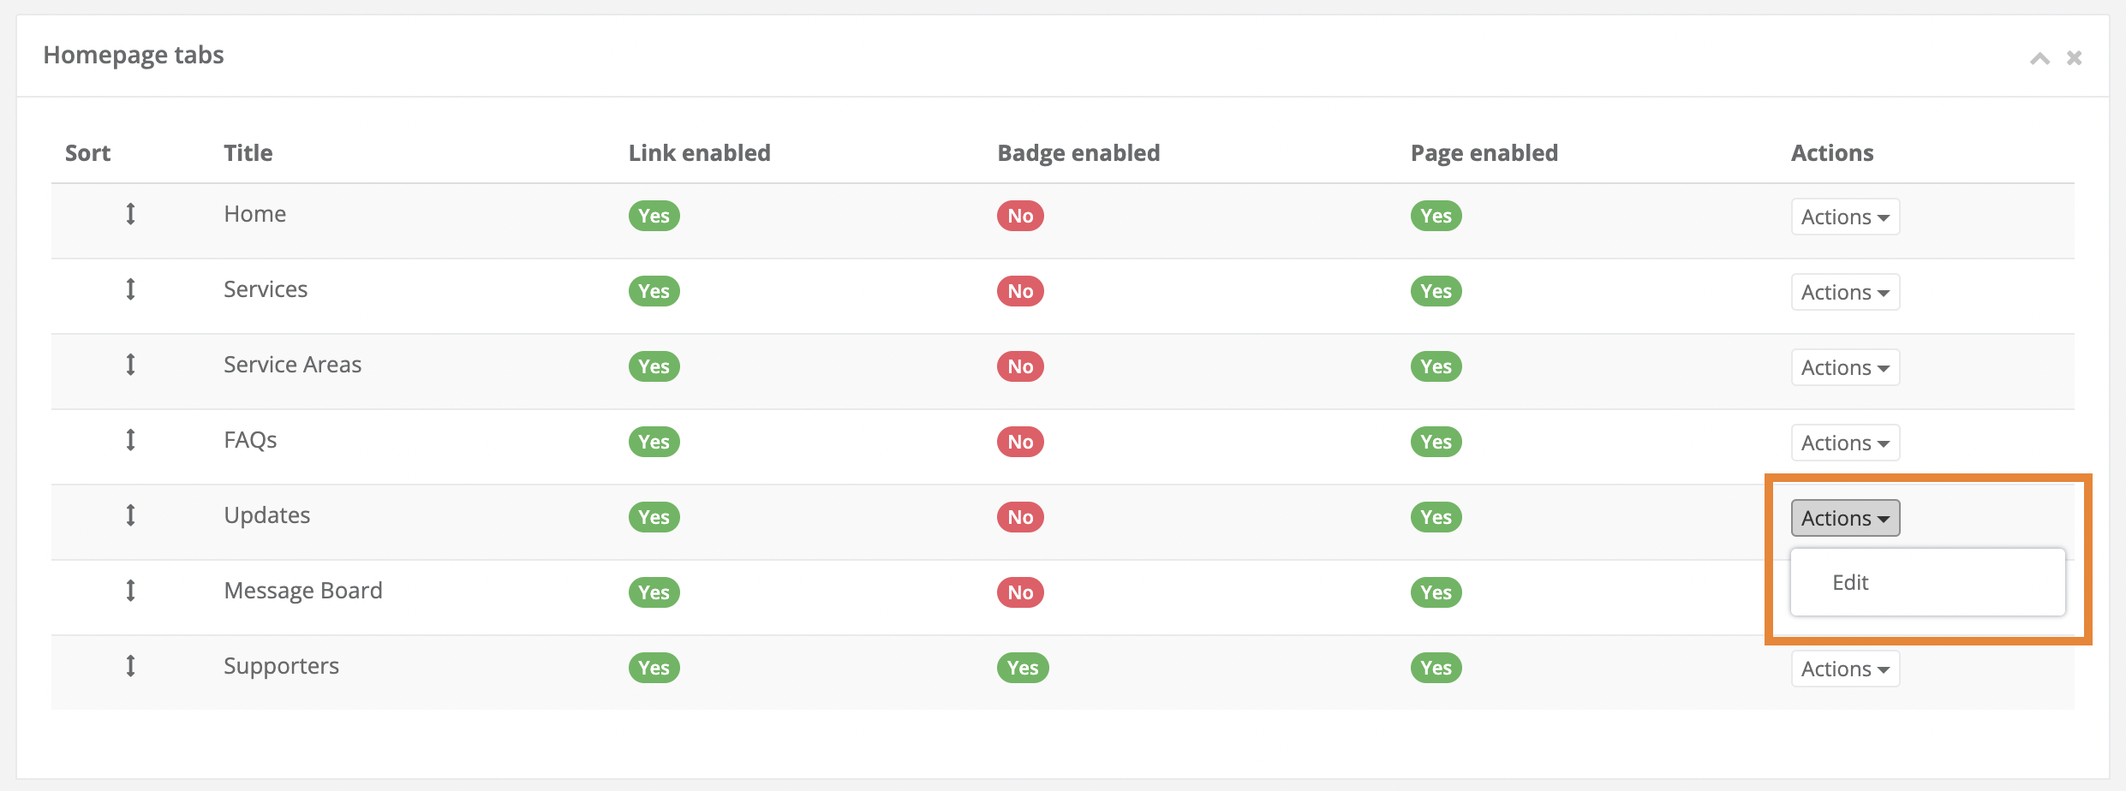This screenshot has width=2126, height=791.
Task: Open the Actions dropdown for Home
Action: point(1845,217)
